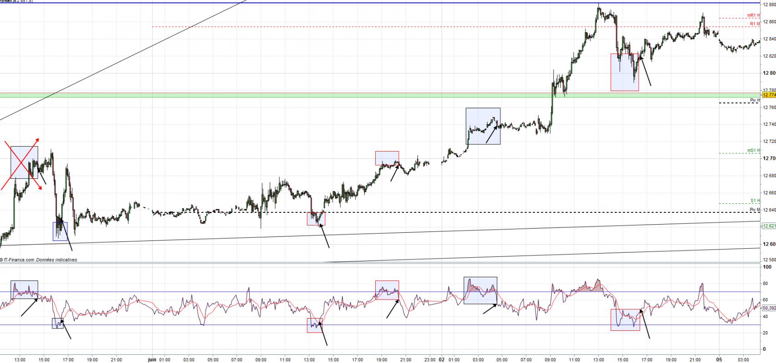Image resolution: width=776 pixels, height=363 pixels.
Task: Select the 12 820 price axis label
Action: 769,56
